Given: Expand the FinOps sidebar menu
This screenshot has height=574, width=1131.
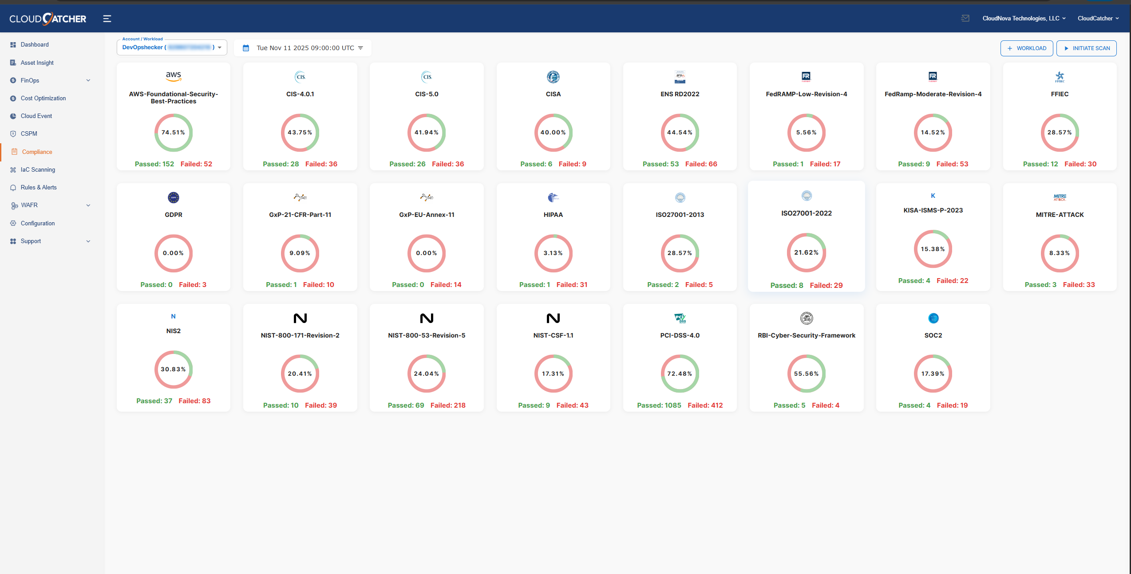Looking at the screenshot, I should coord(88,80).
